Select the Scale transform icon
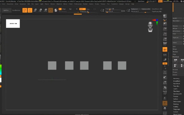The width and height of the screenshot is (184, 115). click(x=40, y=10)
